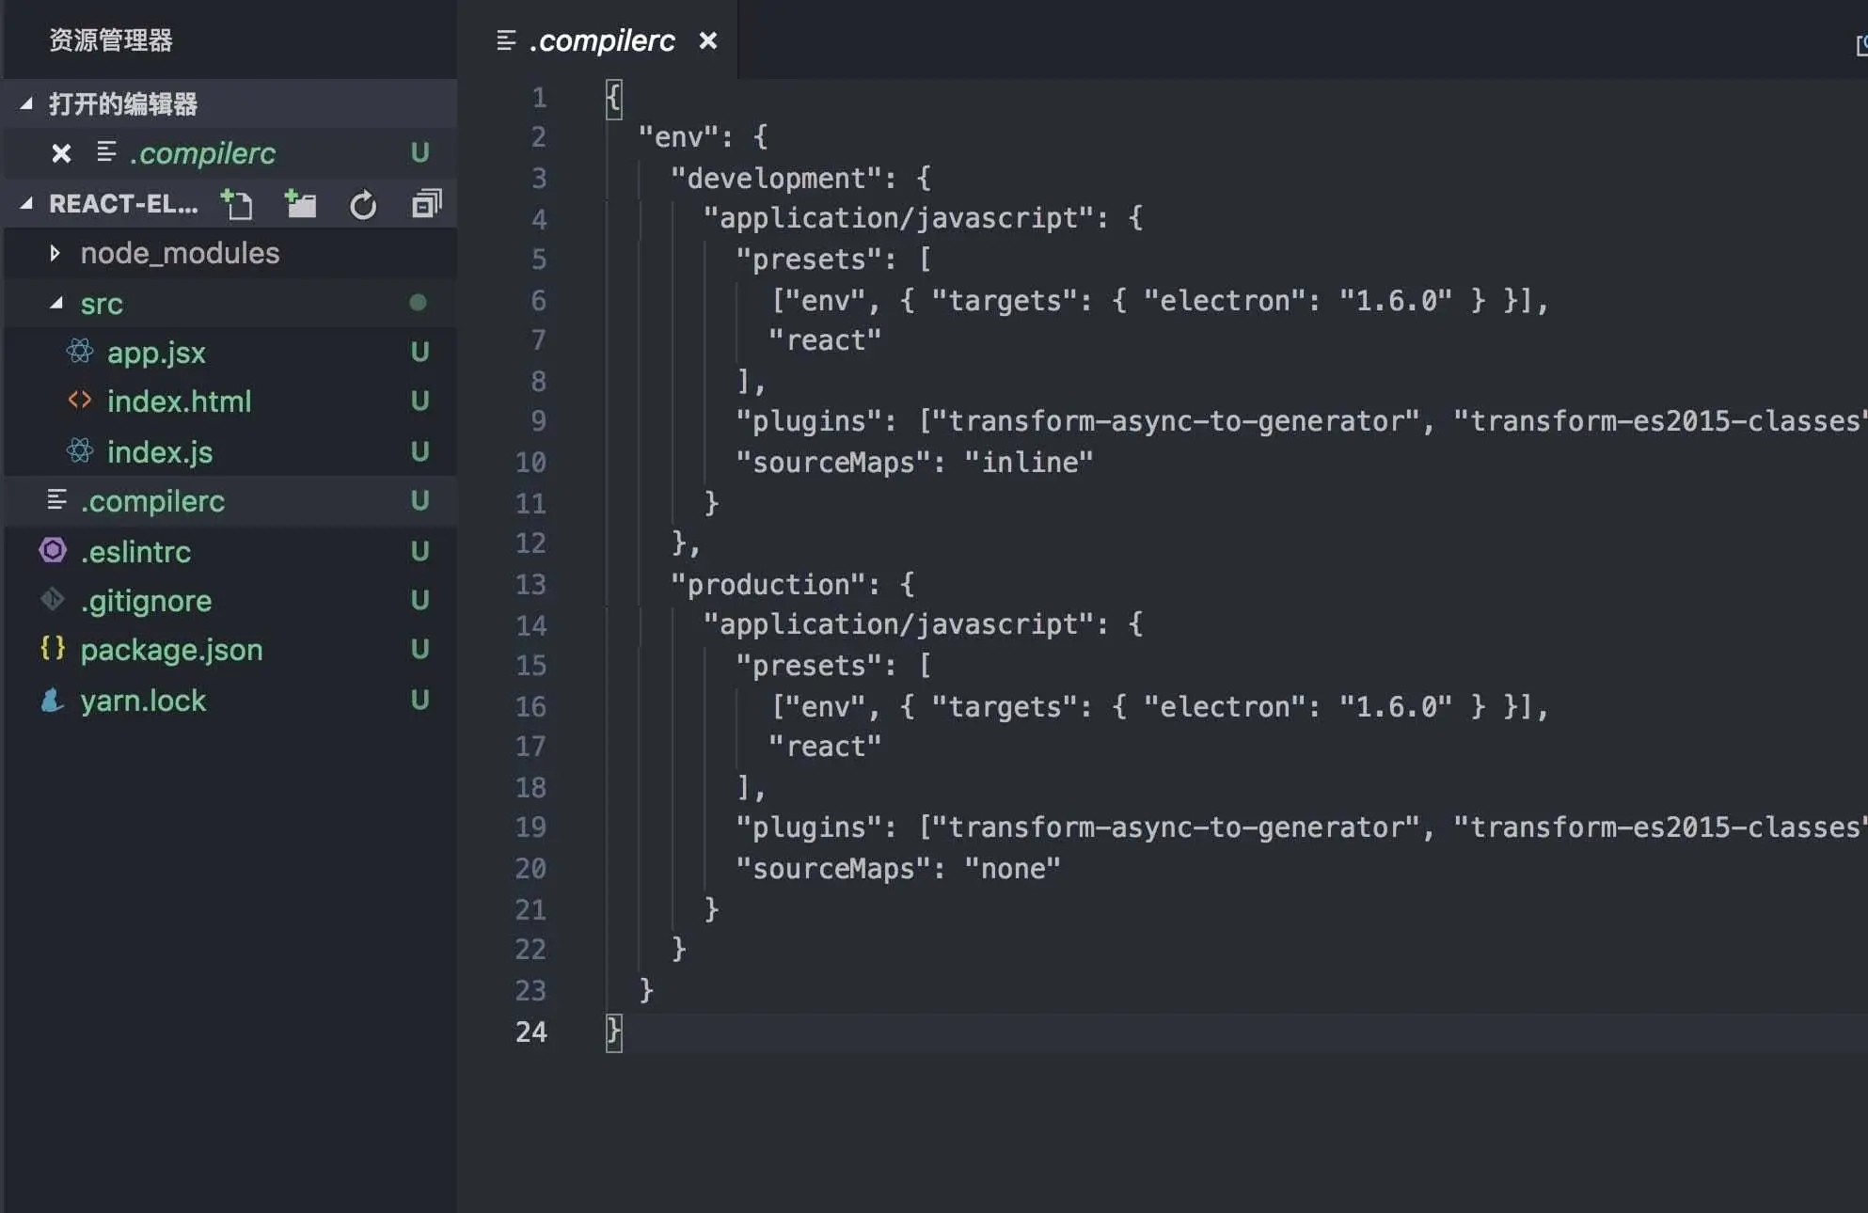The width and height of the screenshot is (1868, 1213).
Task: Collapse the src folder
Action: point(56,303)
